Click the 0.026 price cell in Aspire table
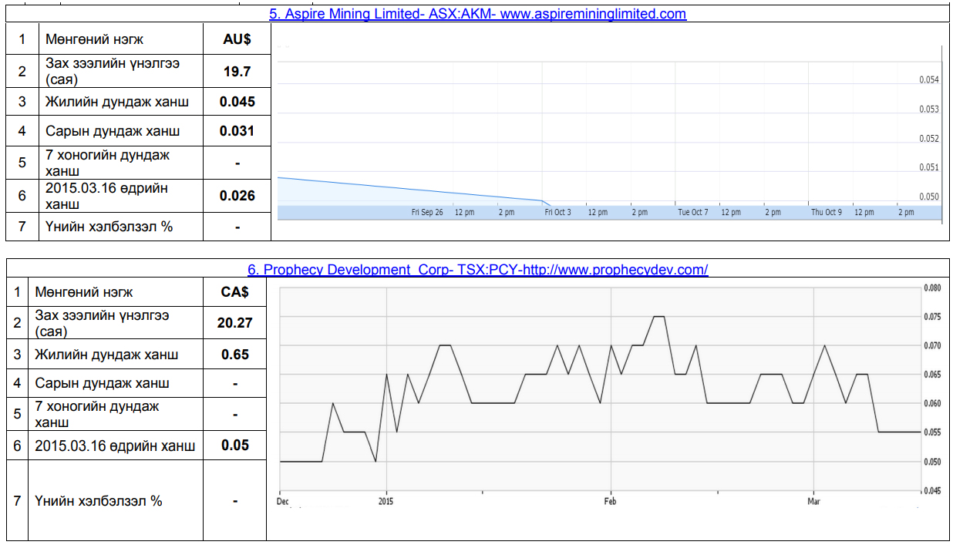Image resolution: width=953 pixels, height=545 pixels. pos(237,196)
